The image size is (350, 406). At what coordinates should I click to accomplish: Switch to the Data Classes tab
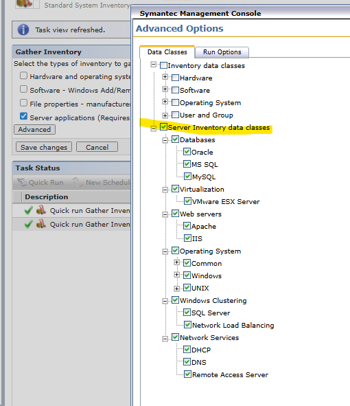pos(167,52)
